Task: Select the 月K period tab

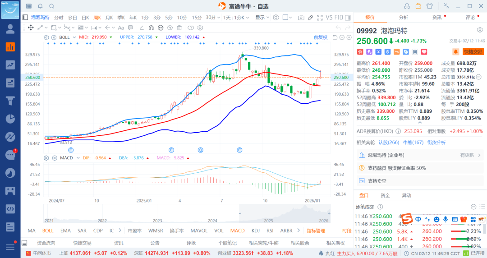Action: point(109,18)
